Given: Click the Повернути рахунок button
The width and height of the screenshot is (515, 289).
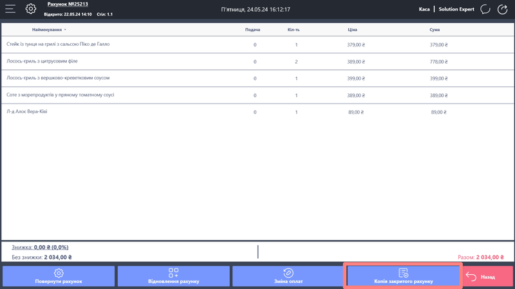Looking at the screenshot, I should pos(59,276).
